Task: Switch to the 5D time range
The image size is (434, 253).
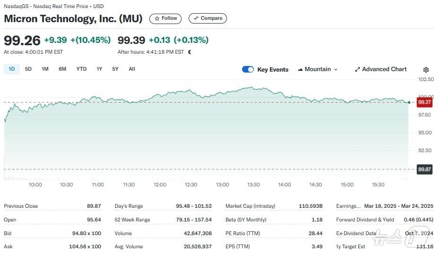Action: click(x=28, y=69)
